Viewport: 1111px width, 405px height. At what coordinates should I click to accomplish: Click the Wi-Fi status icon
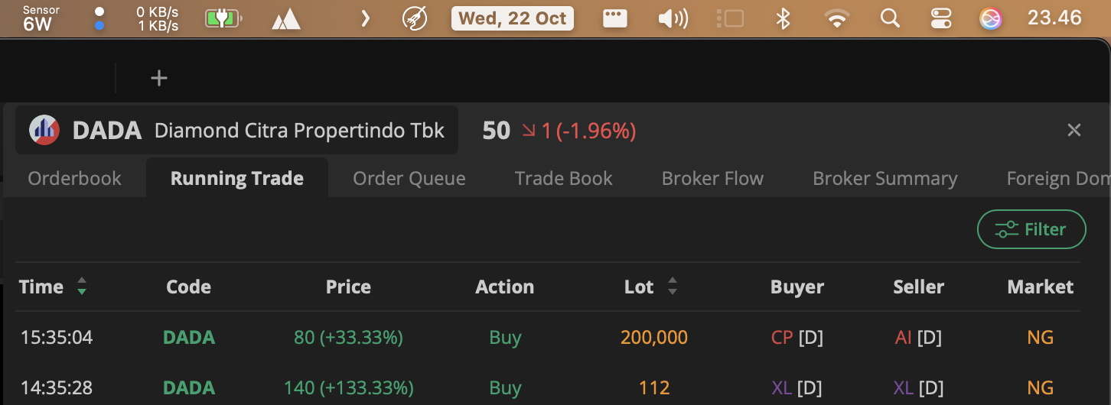pyautogui.click(x=838, y=18)
